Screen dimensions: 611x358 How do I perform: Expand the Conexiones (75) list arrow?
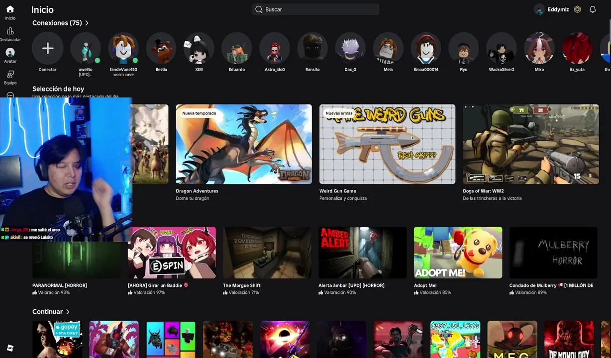(87, 23)
